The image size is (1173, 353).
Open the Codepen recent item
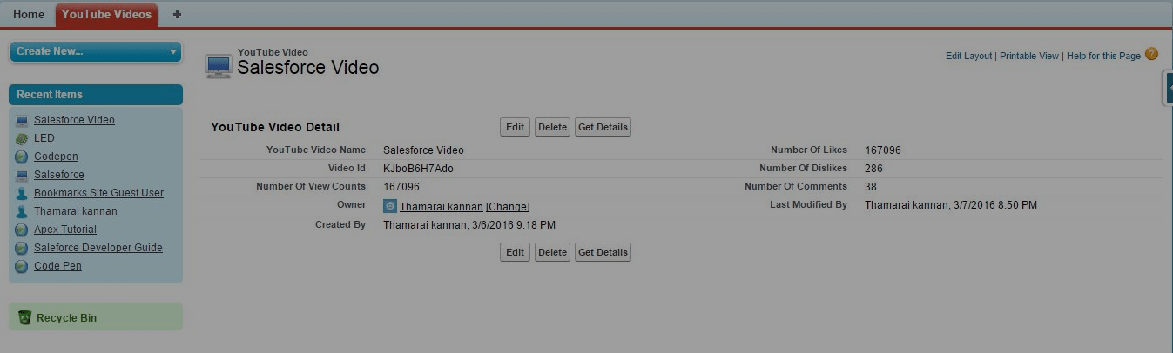[x=56, y=157]
